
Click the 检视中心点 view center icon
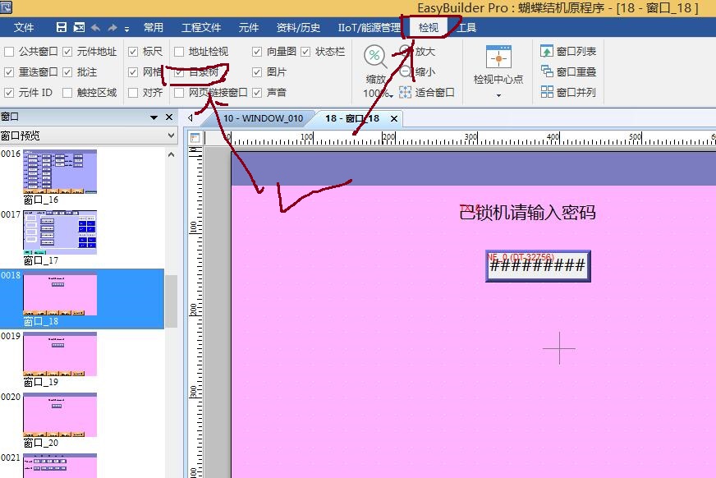click(498, 58)
